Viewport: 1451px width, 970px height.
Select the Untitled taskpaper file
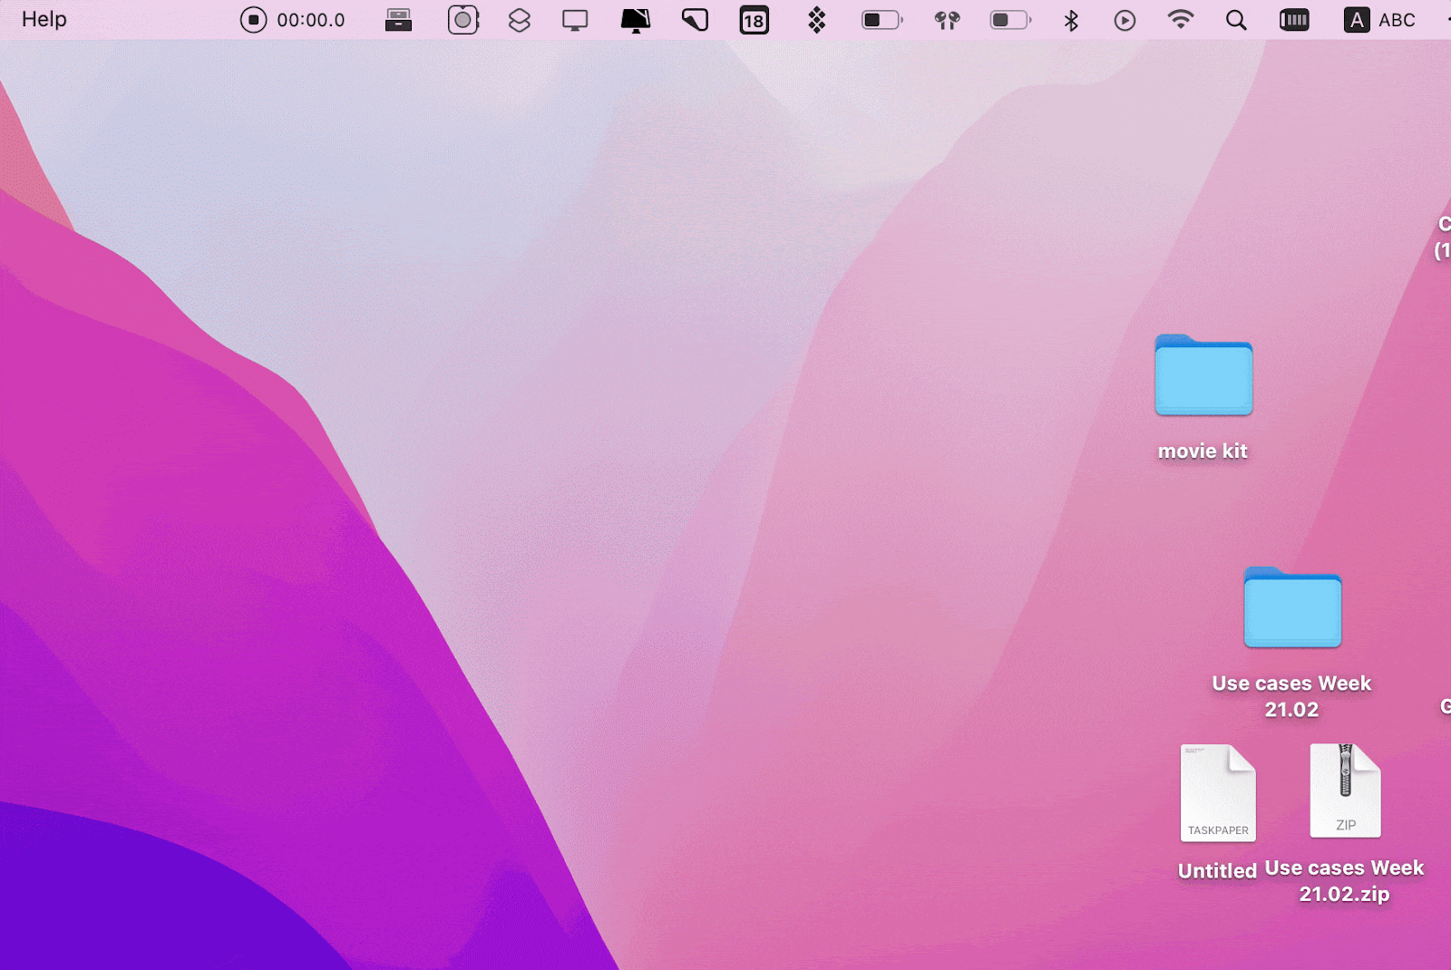(x=1218, y=791)
